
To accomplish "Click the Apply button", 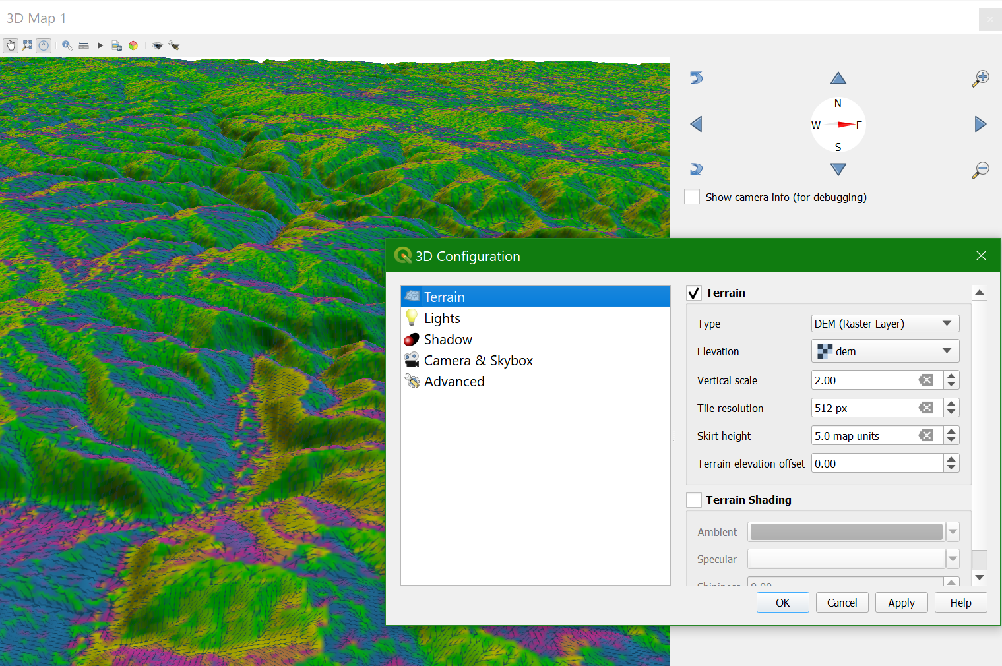I will [902, 603].
